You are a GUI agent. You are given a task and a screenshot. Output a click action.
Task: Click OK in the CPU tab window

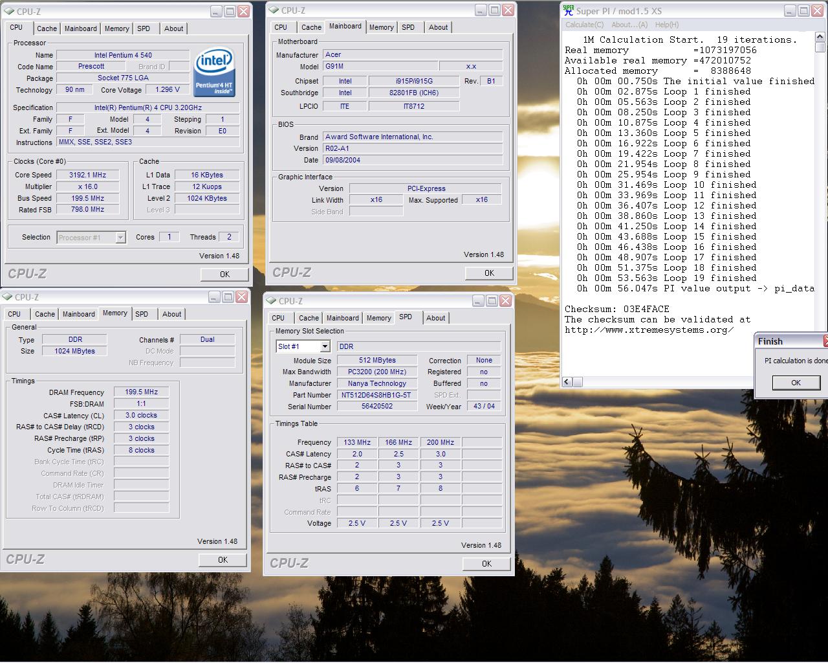pyautogui.click(x=224, y=274)
